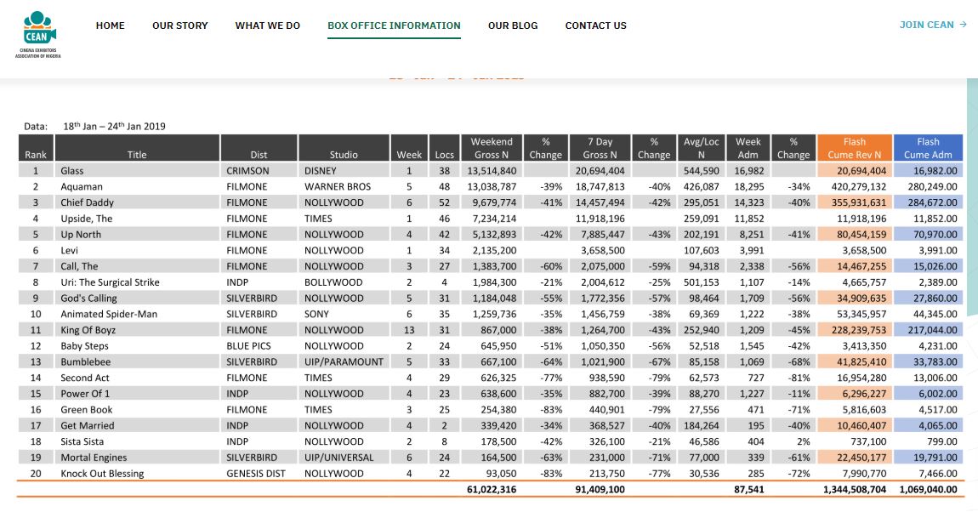Click week admissions total 87,541
Screen dimensions: 978x512
click(749, 490)
